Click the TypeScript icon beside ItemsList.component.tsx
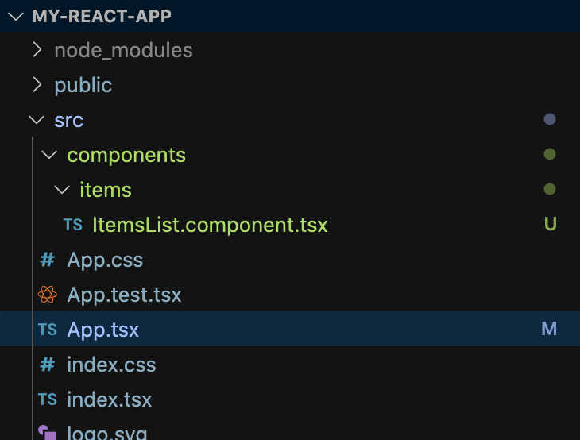This screenshot has width=580, height=440. [x=73, y=225]
